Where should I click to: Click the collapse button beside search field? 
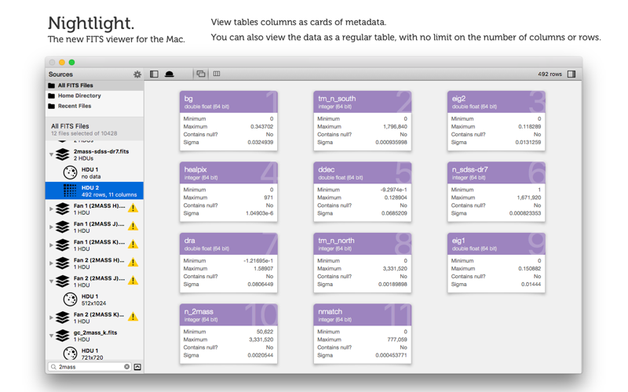[x=138, y=367]
